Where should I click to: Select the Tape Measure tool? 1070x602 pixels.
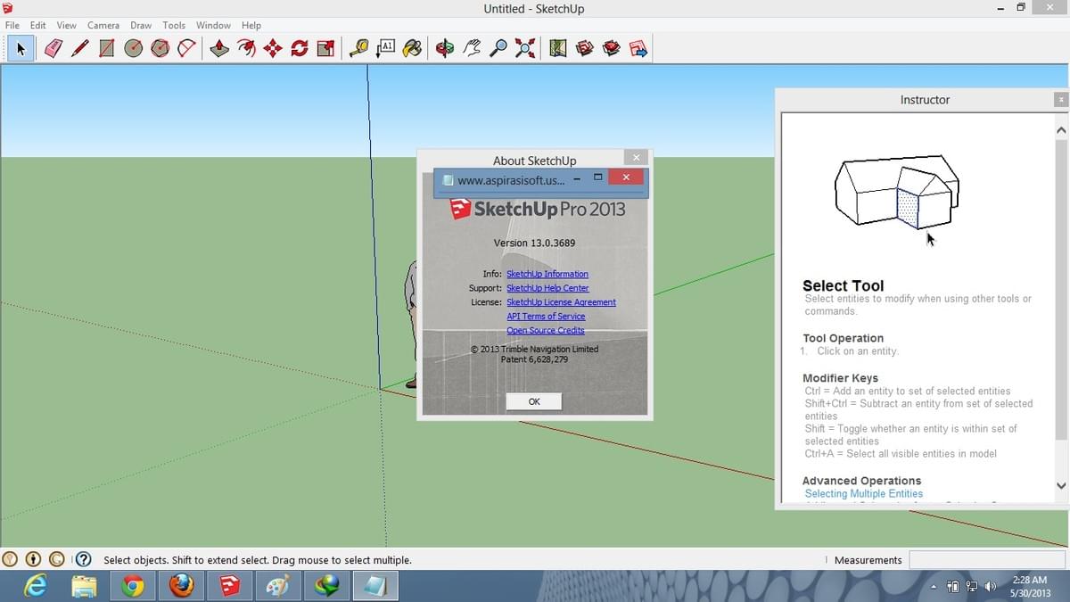358,48
